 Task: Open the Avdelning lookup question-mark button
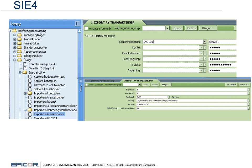point(201,70)
